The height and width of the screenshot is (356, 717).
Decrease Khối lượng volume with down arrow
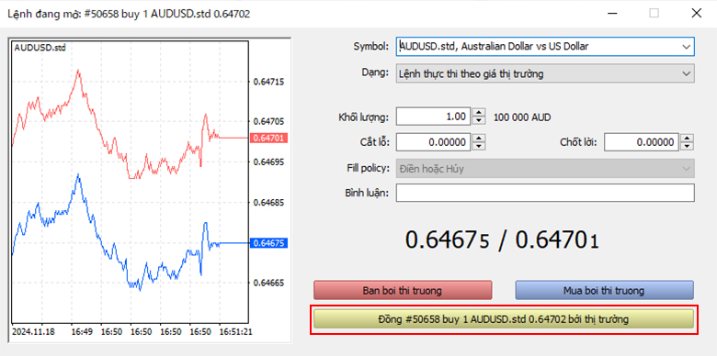click(478, 120)
